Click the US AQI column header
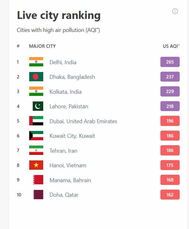This screenshot has width=189, height=229. 171,46
